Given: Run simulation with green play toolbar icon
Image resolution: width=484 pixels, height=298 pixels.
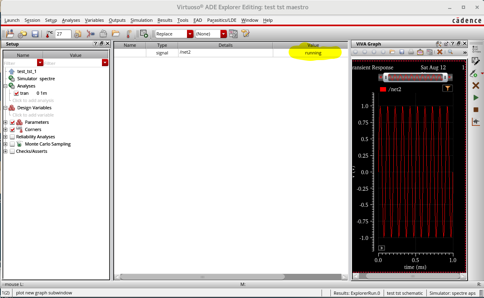Looking at the screenshot, I should coord(144,34).
